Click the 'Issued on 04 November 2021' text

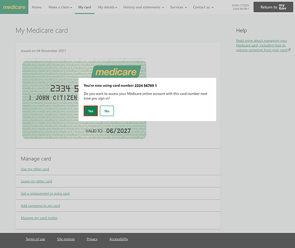43,51
